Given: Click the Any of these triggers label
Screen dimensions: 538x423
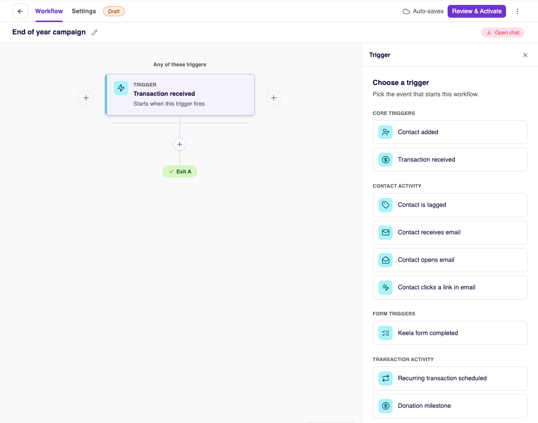Looking at the screenshot, I should pos(180,64).
